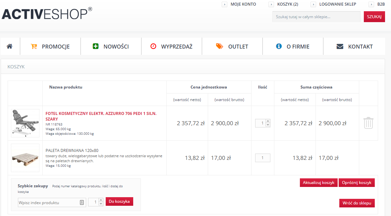The image size is (391, 216).
Task: Focus the store search input field
Action: click(x=316, y=17)
